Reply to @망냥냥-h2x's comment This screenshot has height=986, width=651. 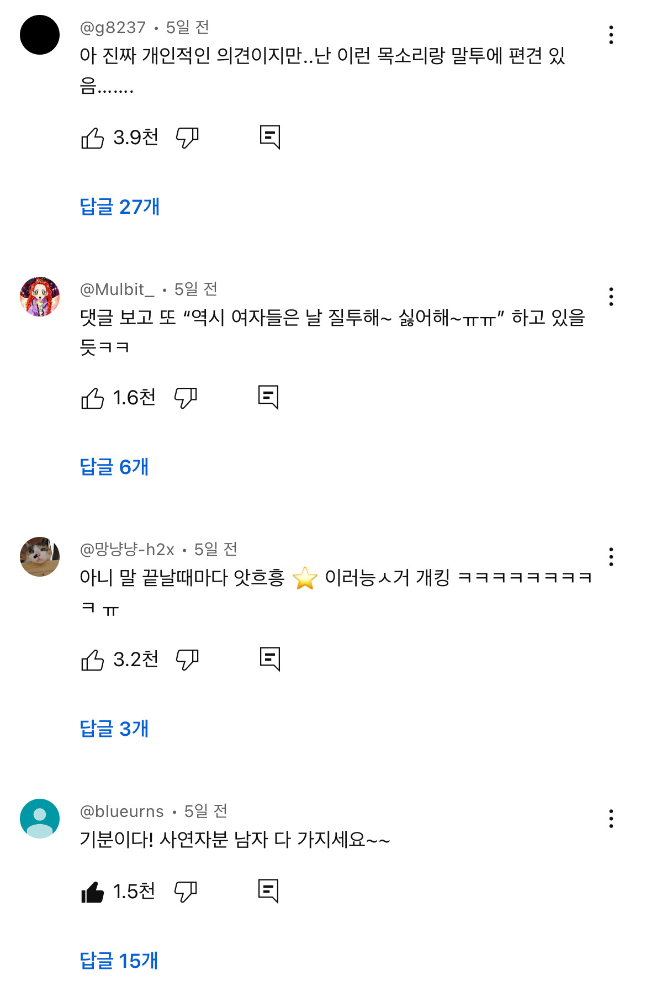pyautogui.click(x=270, y=659)
